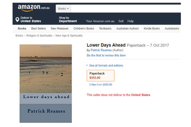This screenshot has width=191, height=127.
Task: Click the Sell menu item
Action: pos(121,21)
